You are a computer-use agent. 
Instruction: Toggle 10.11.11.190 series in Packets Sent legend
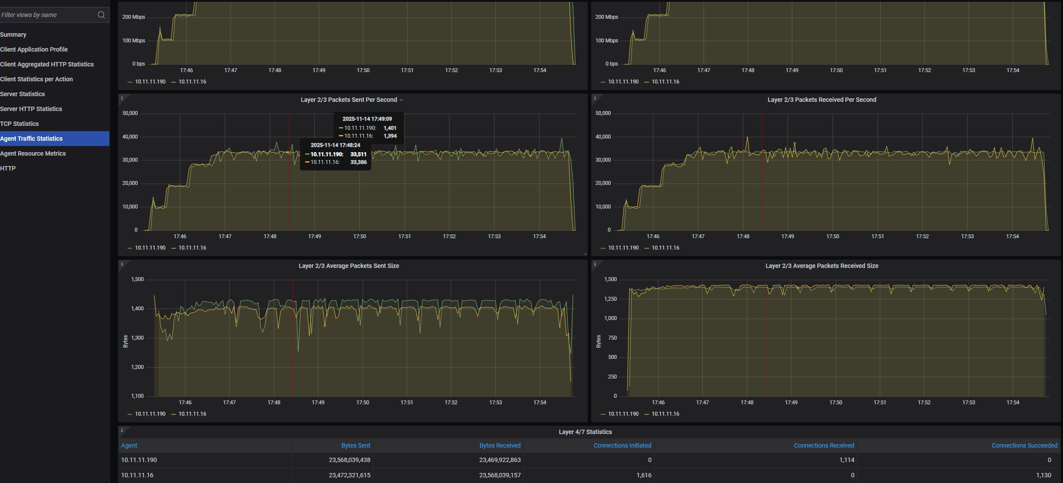tap(150, 248)
